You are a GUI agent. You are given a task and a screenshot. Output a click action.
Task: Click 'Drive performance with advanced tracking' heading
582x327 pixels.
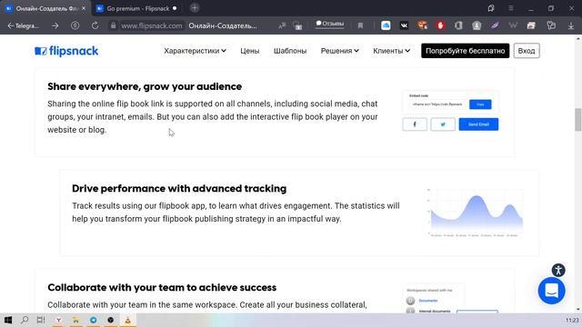click(x=179, y=188)
